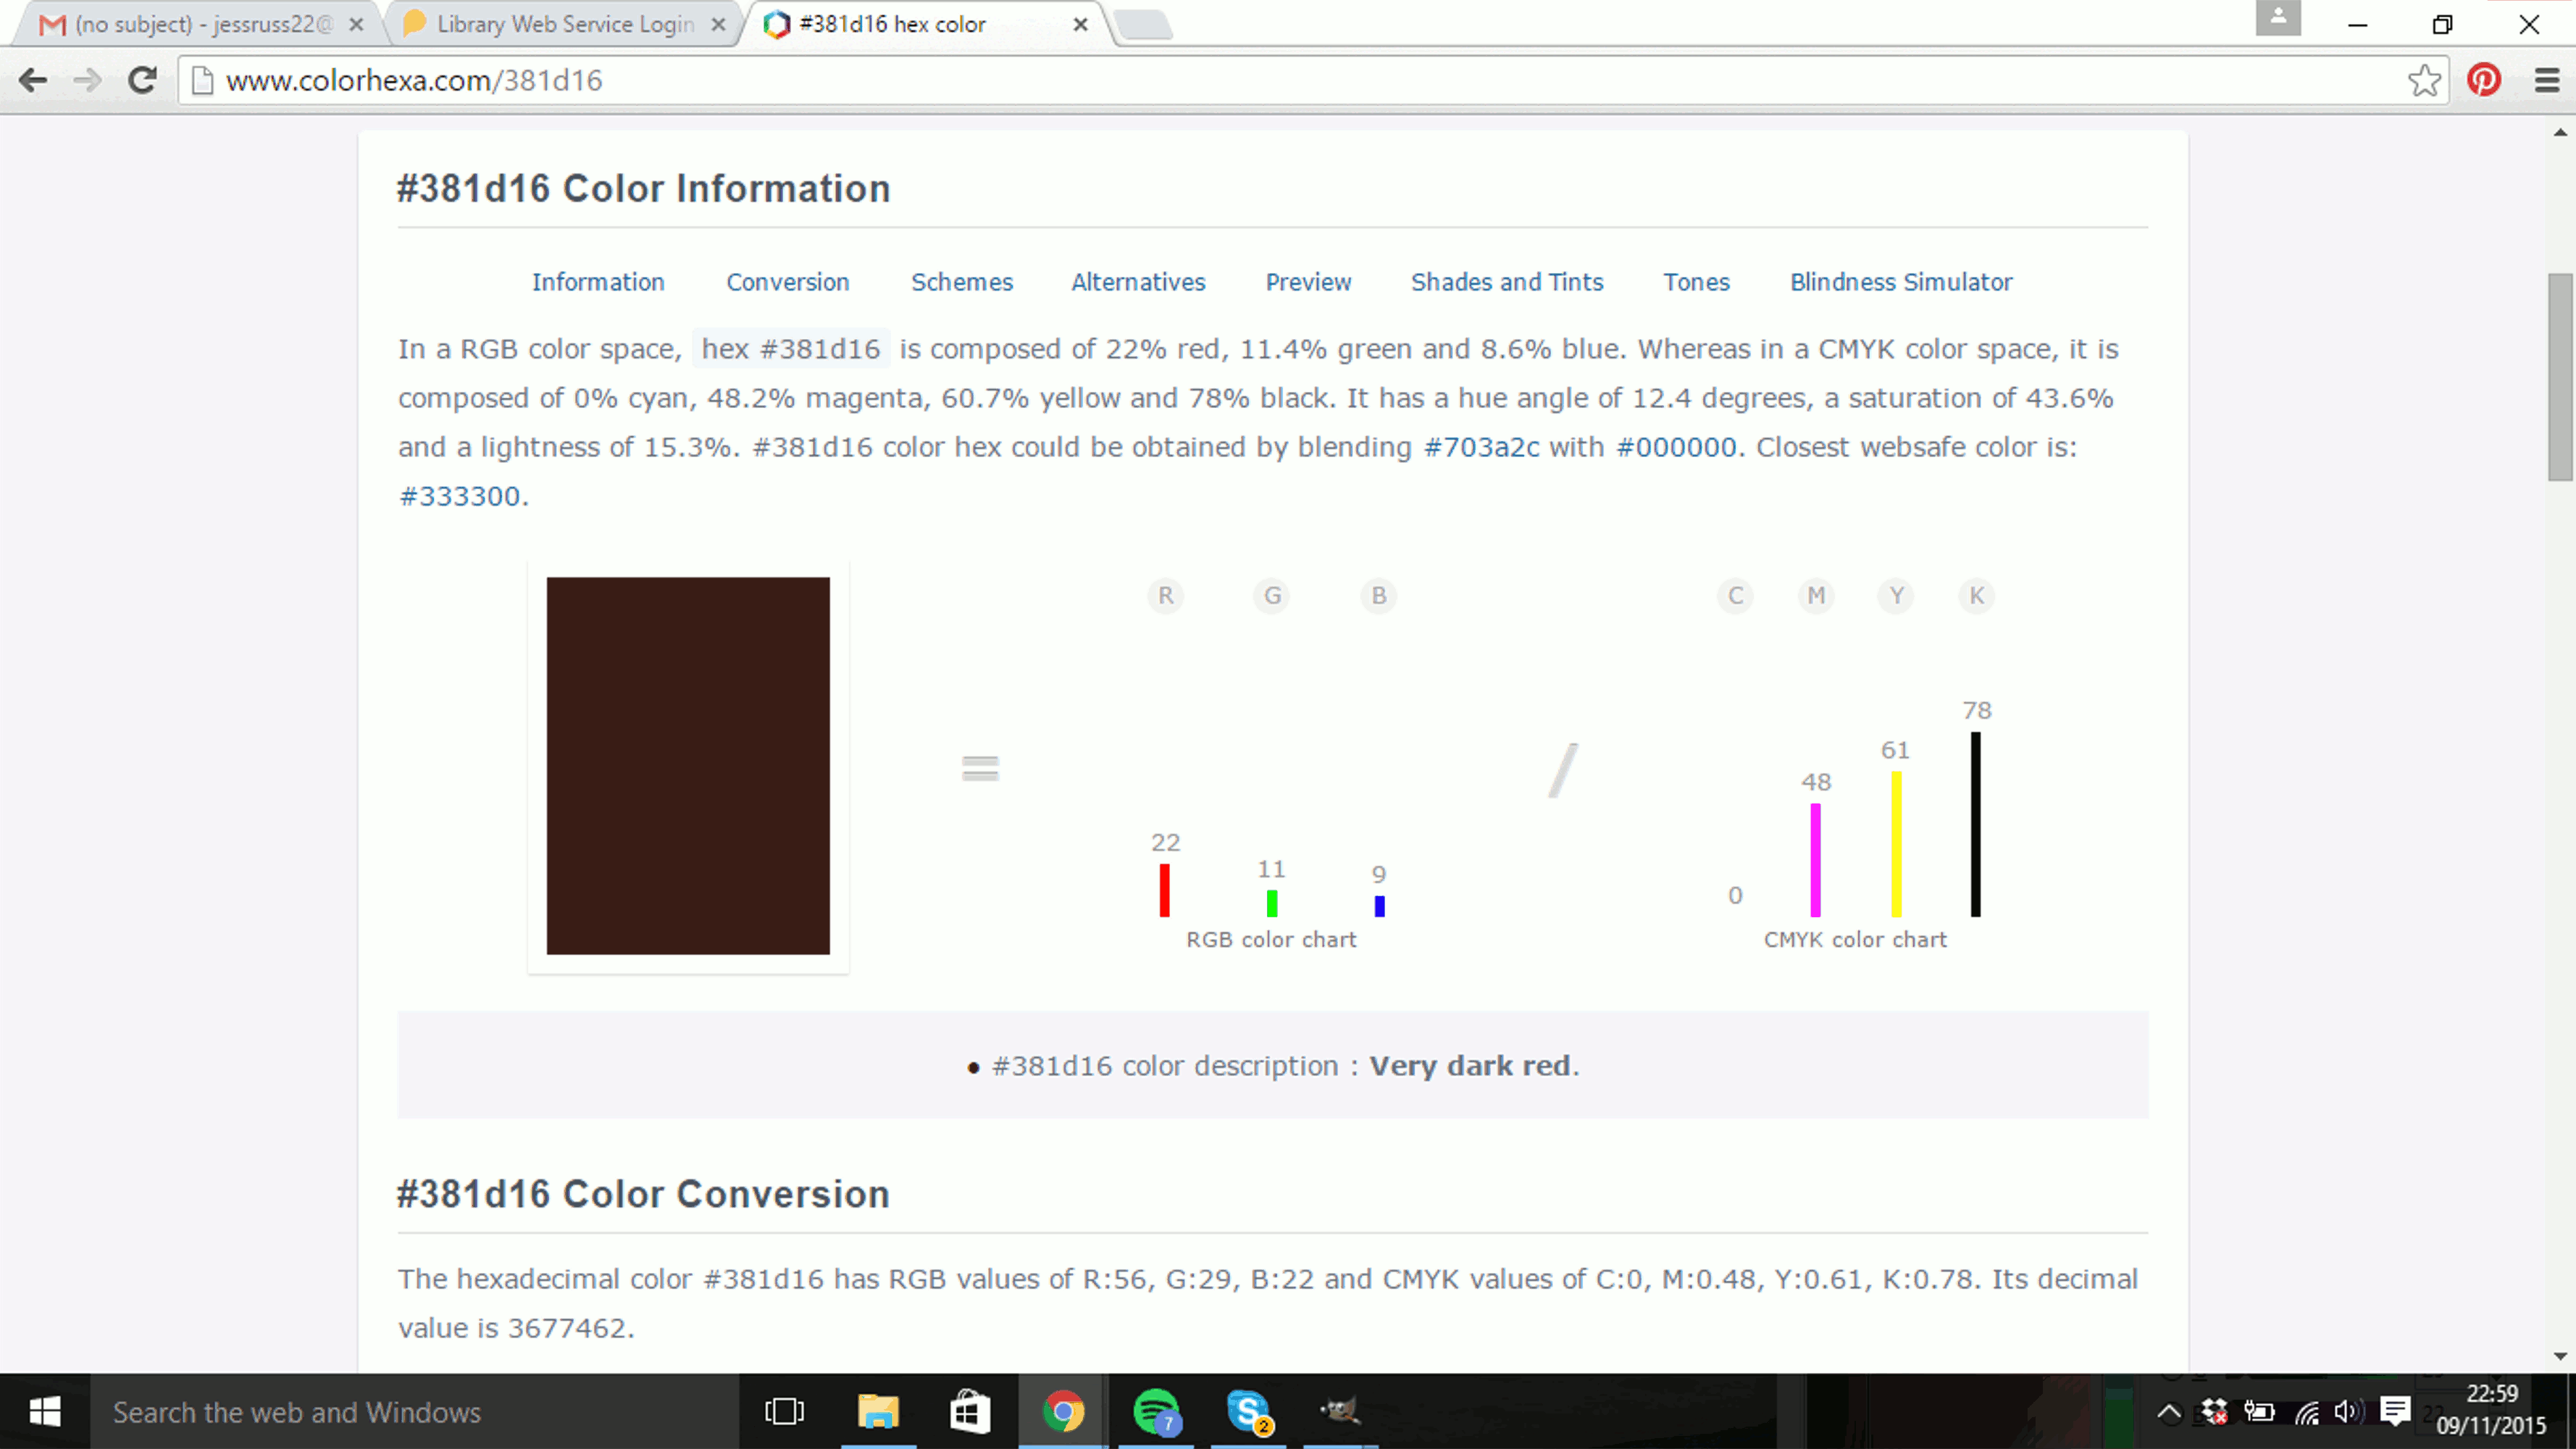The width and height of the screenshot is (2576, 1449).
Task: Open the #000000 color link
Action: 1676,447
